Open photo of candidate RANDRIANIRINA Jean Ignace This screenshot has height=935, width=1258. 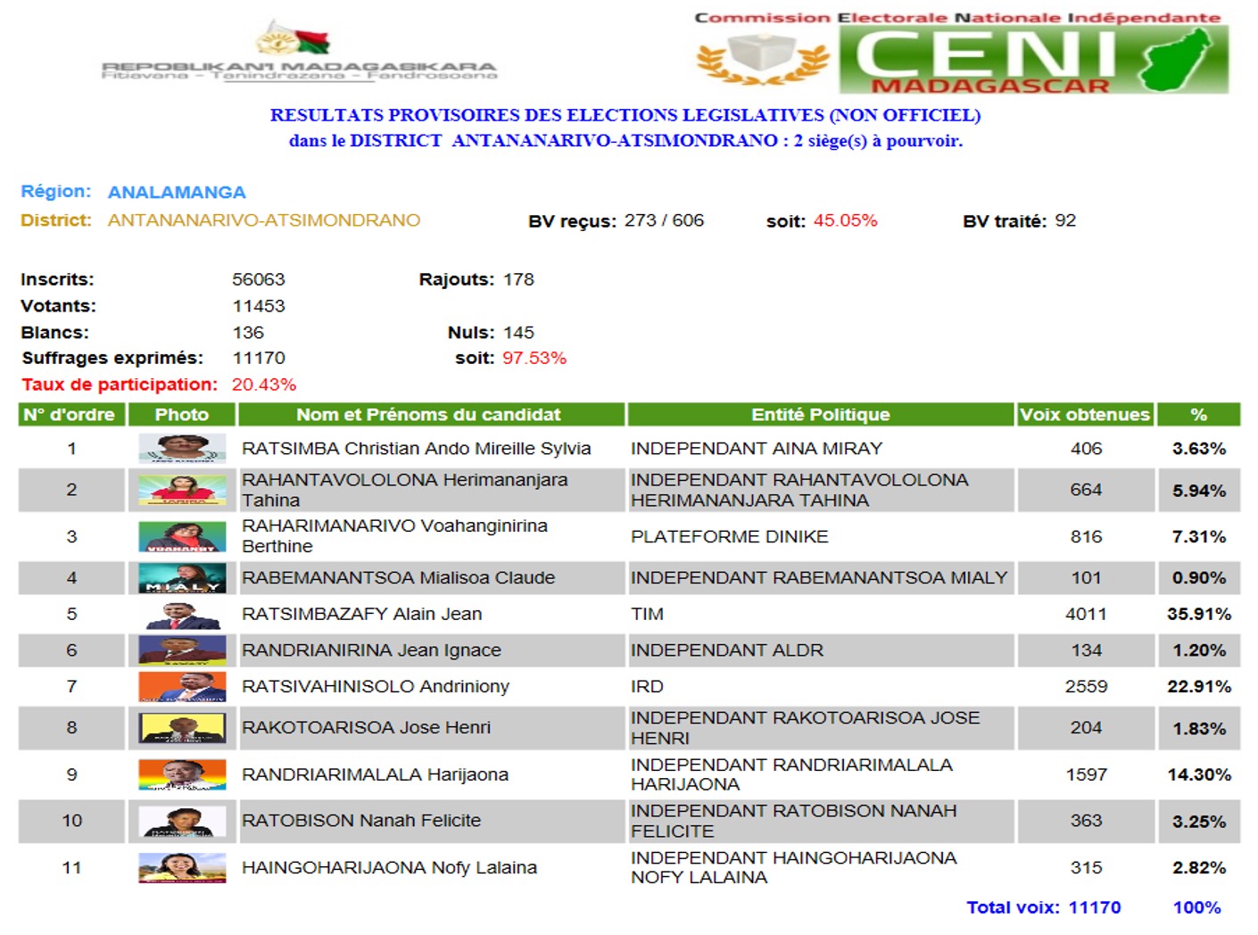point(182,650)
